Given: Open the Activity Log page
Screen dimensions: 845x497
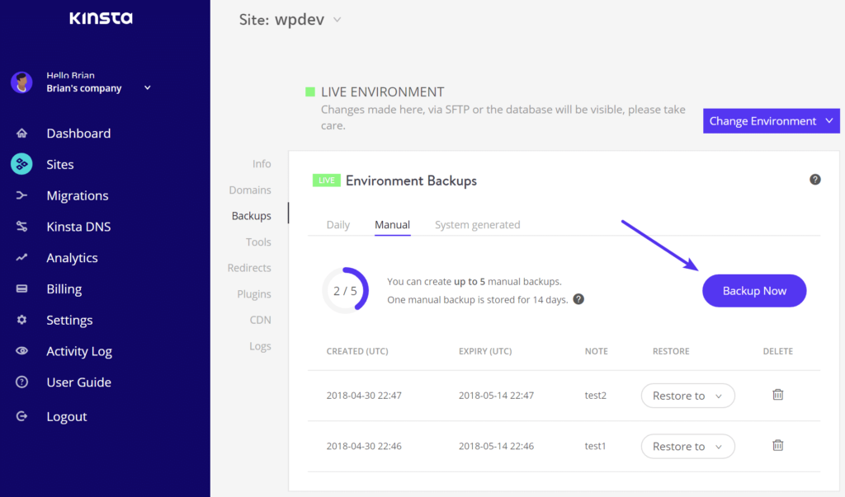Looking at the screenshot, I should tap(78, 351).
